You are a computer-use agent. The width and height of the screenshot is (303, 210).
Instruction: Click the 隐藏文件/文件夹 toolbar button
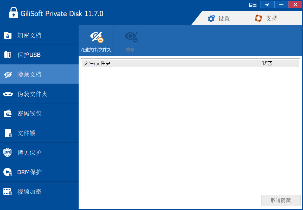[96, 41]
